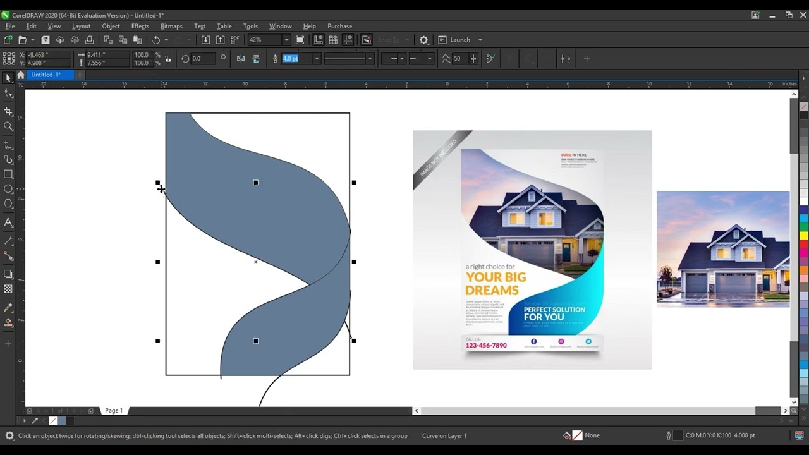This screenshot has height=455, width=809.
Task: Click the rotation angle field
Action: click(x=204, y=59)
